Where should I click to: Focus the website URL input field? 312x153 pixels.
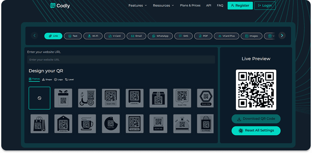(x=121, y=60)
